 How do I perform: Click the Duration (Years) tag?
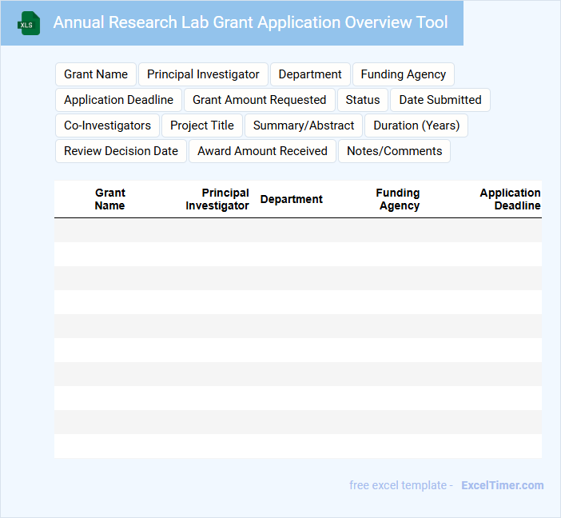tap(416, 126)
